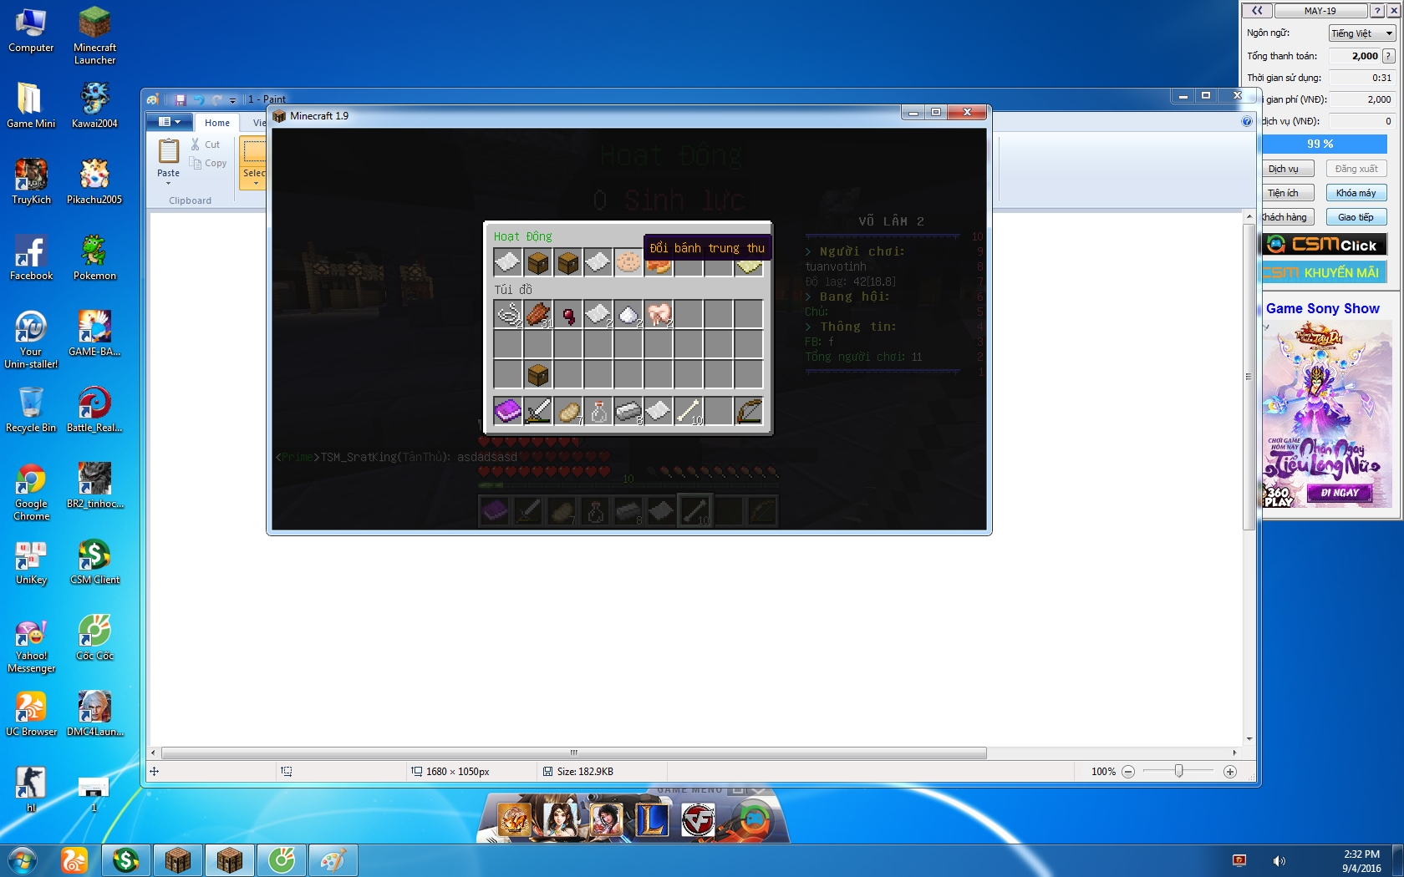
Task: Click the item stack of 31 in Túi đồ
Action: 538,314
